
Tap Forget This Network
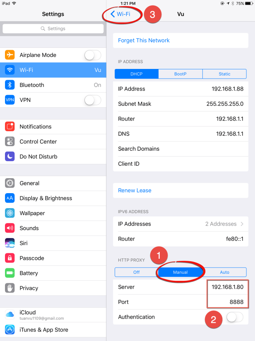click(x=180, y=40)
